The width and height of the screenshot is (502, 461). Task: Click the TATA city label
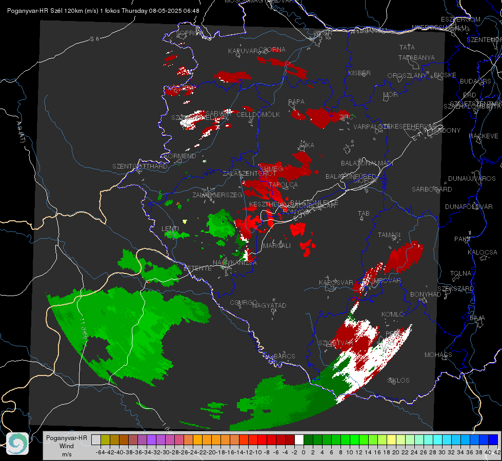pyautogui.click(x=407, y=47)
